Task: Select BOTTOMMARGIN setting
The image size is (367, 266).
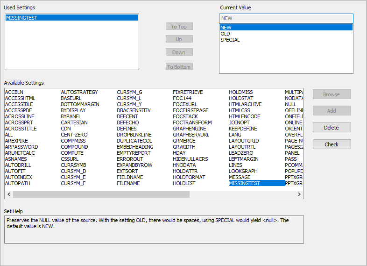Action: 80,104
